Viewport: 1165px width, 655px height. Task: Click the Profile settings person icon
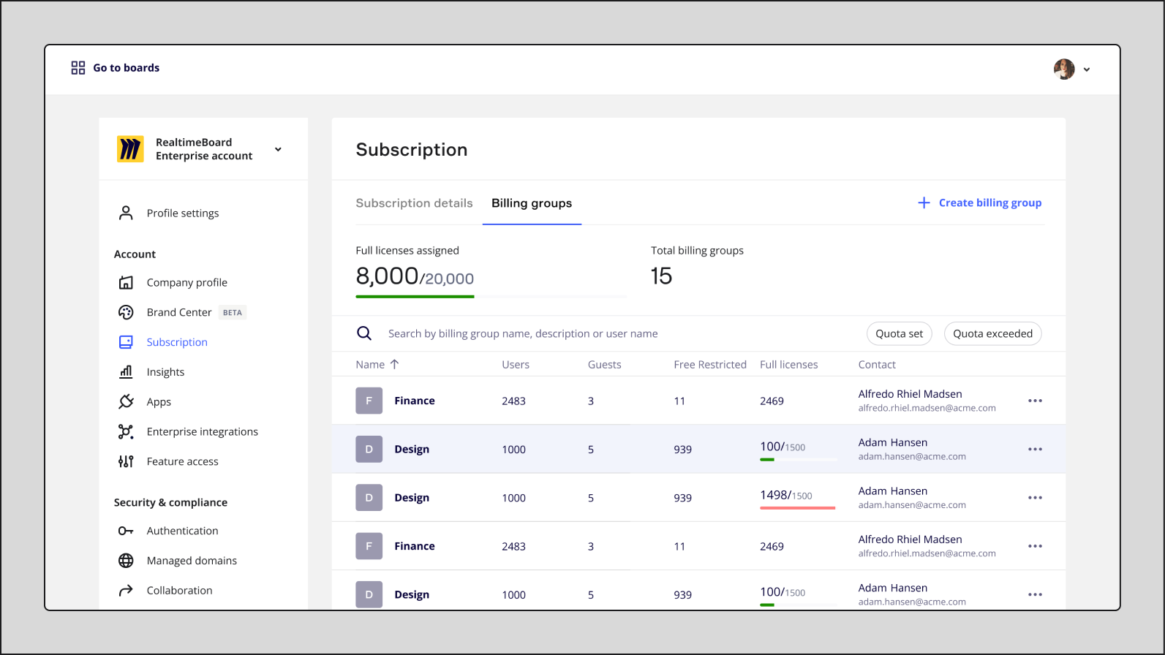click(x=126, y=213)
